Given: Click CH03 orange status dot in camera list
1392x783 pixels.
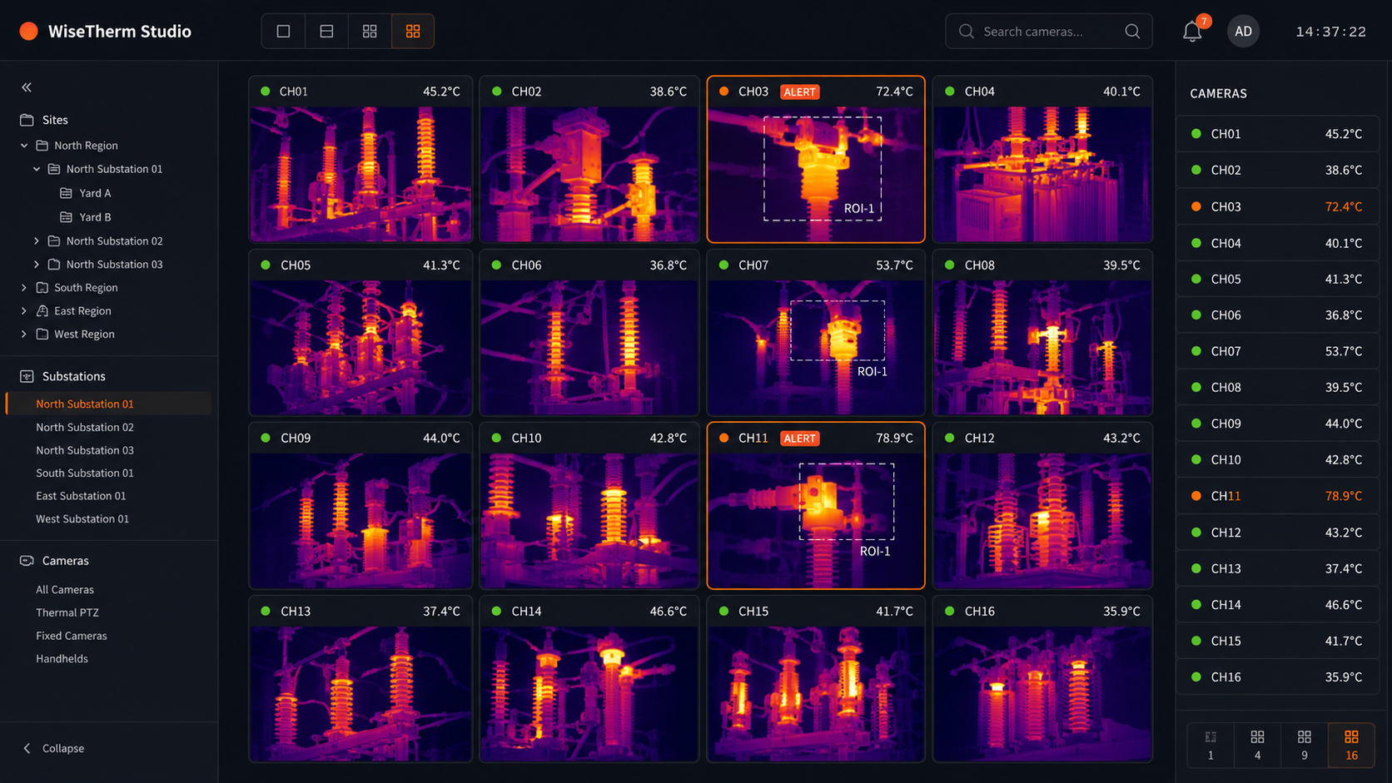Looking at the screenshot, I should click(1196, 206).
